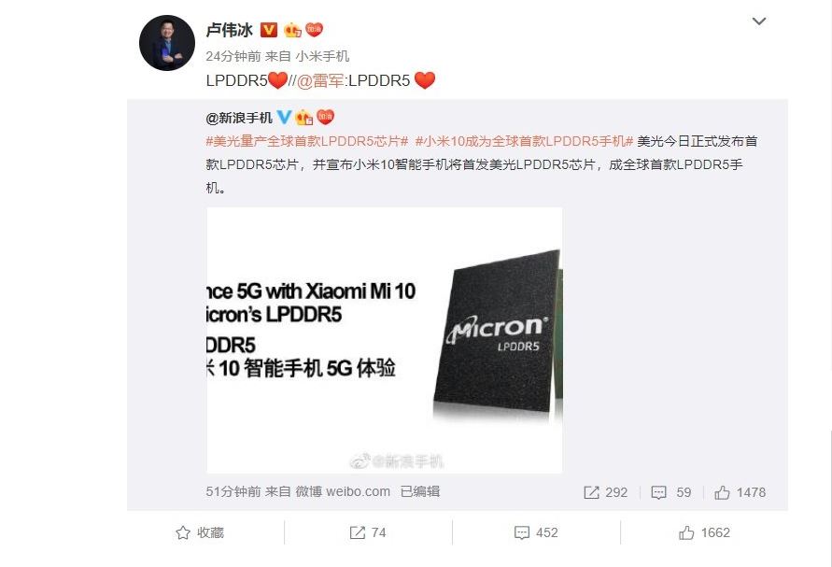This screenshot has height=567, width=832.
Task: Click the repost icon showing 292
Action: point(605,492)
